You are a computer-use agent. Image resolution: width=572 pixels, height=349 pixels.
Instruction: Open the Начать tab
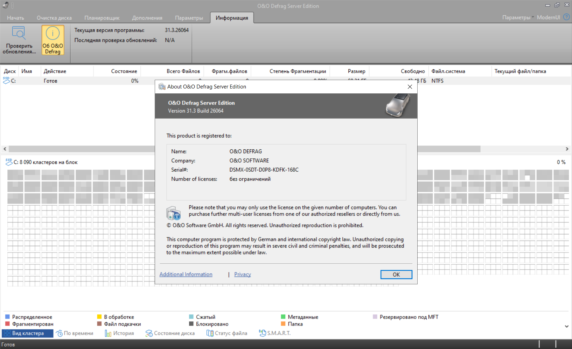pos(15,18)
